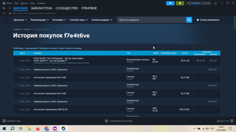Open File Explorer from taskbar
236x132 pixels.
coord(29,129)
